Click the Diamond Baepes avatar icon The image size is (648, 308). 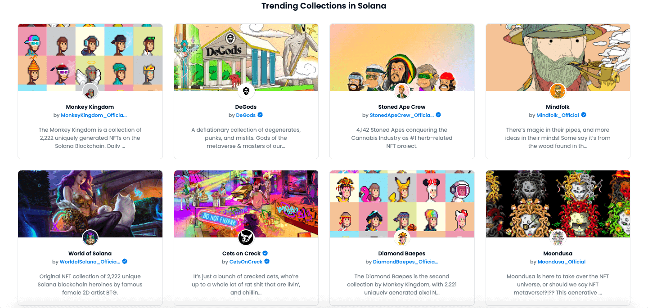tap(402, 238)
